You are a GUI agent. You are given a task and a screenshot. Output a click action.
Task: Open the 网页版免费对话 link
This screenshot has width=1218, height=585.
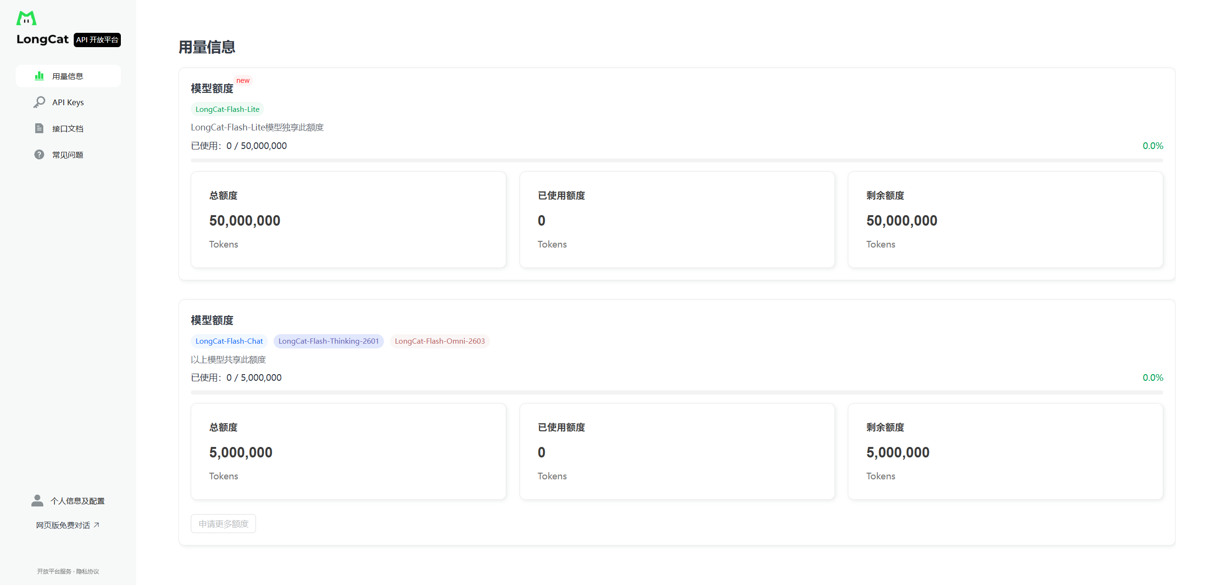(63, 525)
